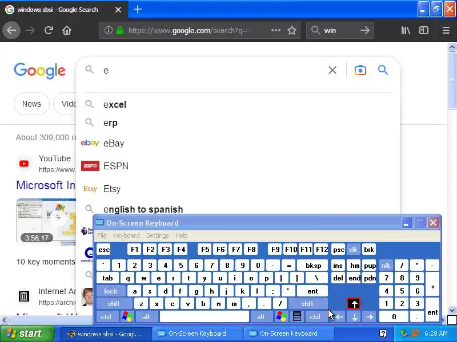Open the Library bookshelf icon

(x=406, y=30)
